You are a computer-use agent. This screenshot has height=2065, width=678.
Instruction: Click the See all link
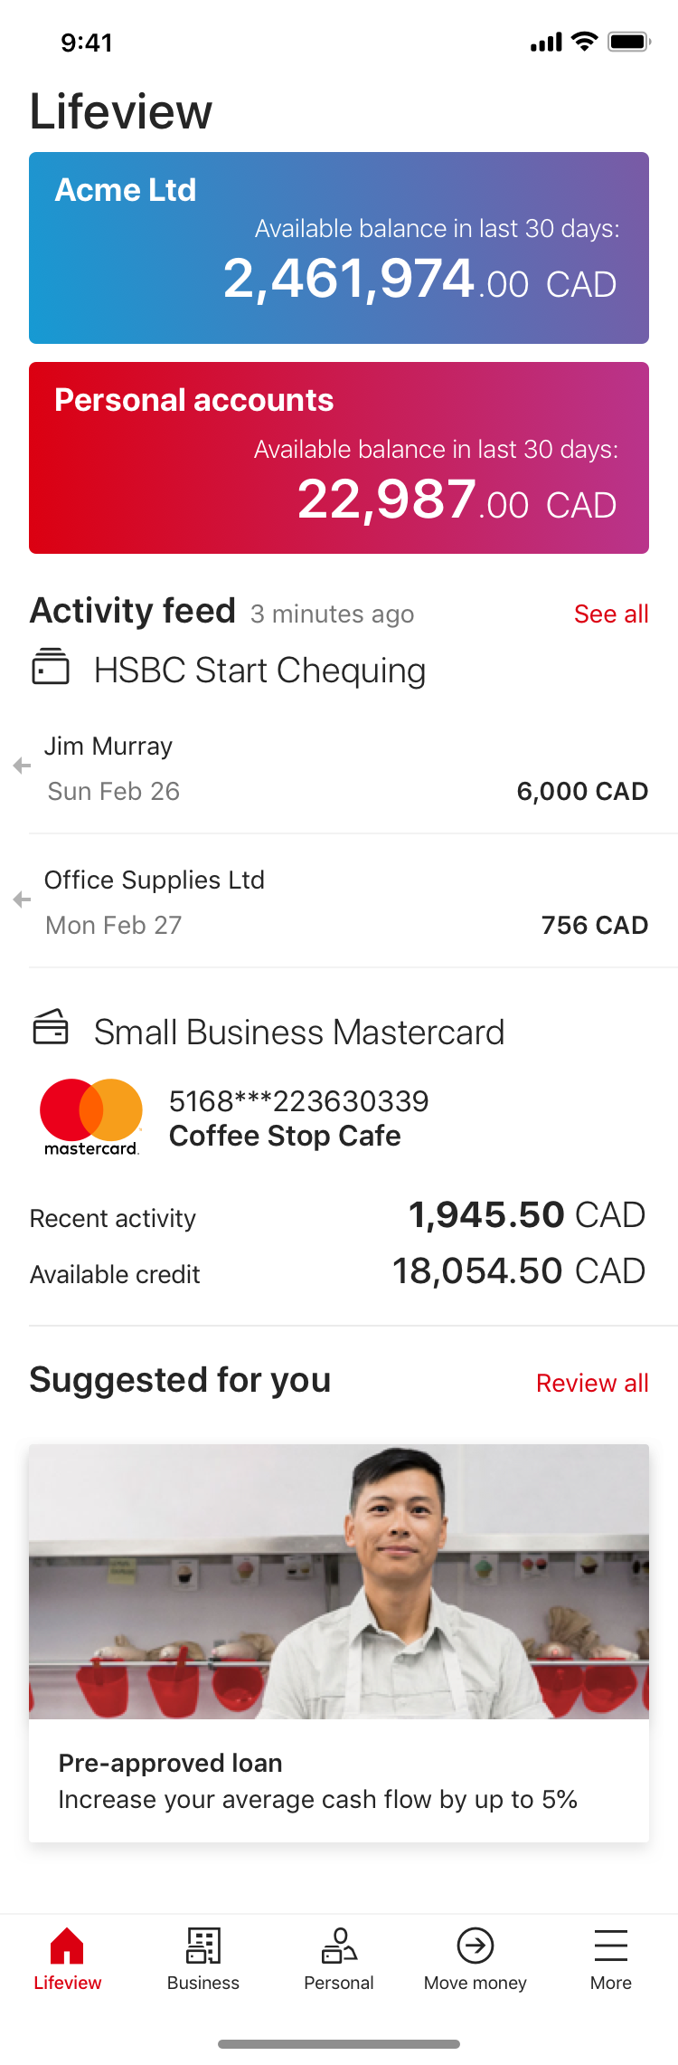[x=611, y=614]
